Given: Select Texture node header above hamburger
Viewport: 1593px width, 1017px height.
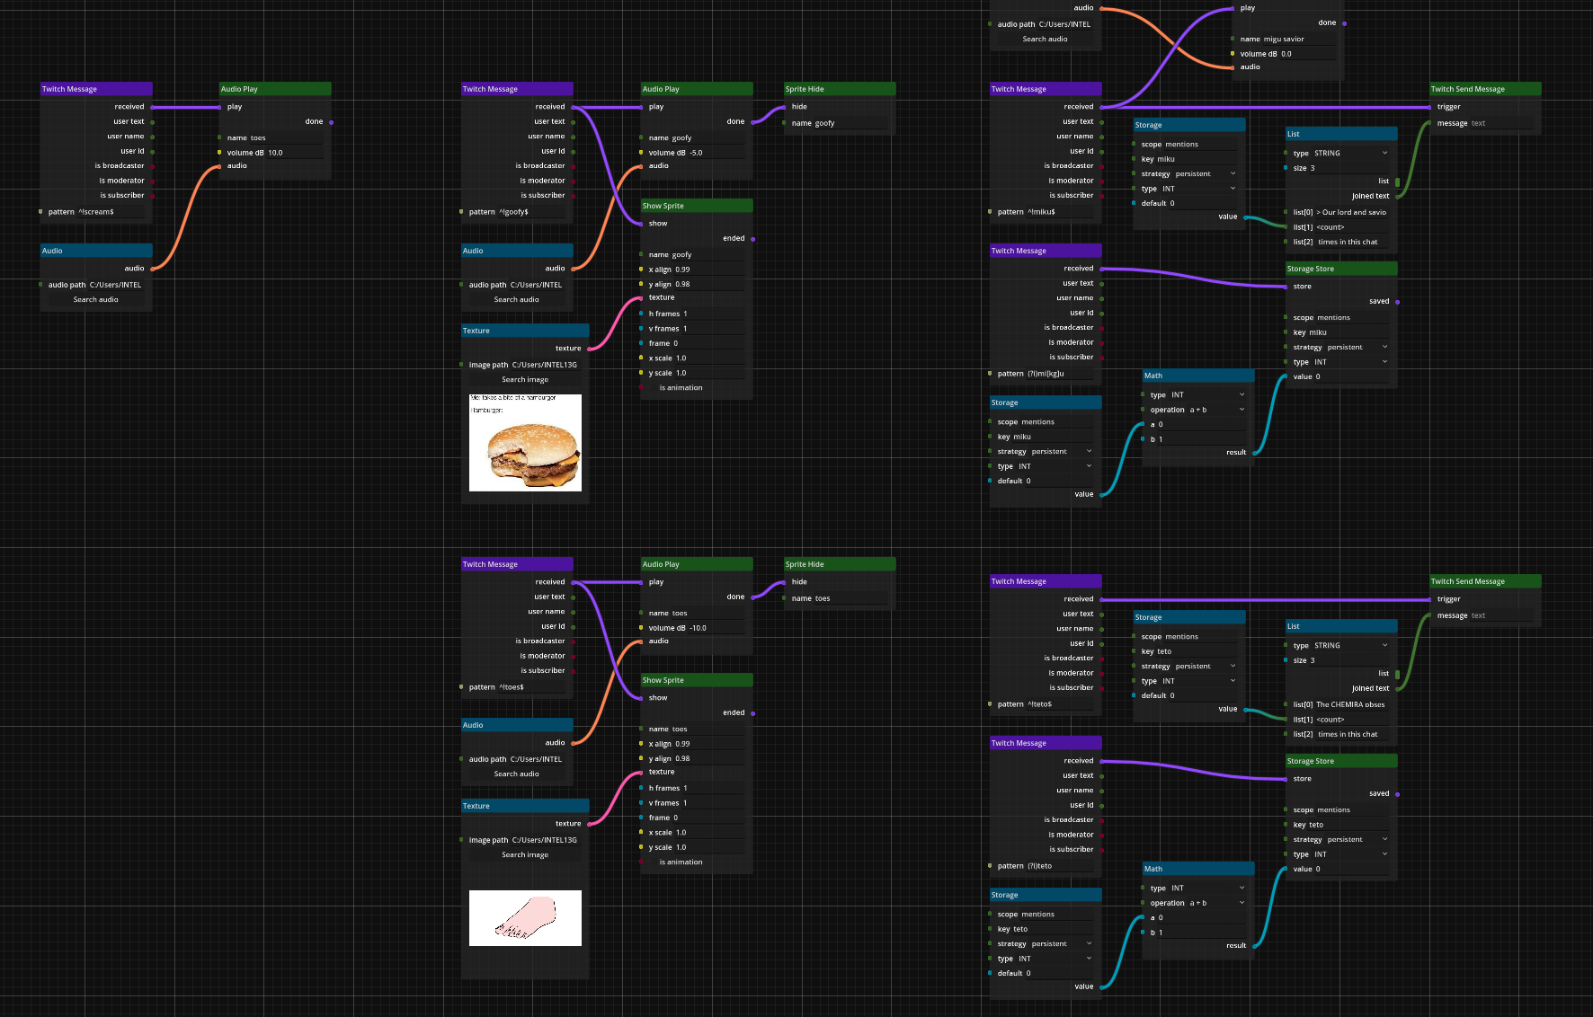Looking at the screenshot, I should 525,331.
